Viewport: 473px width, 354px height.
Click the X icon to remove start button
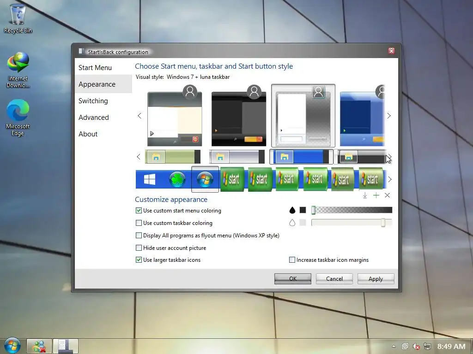[x=388, y=195]
